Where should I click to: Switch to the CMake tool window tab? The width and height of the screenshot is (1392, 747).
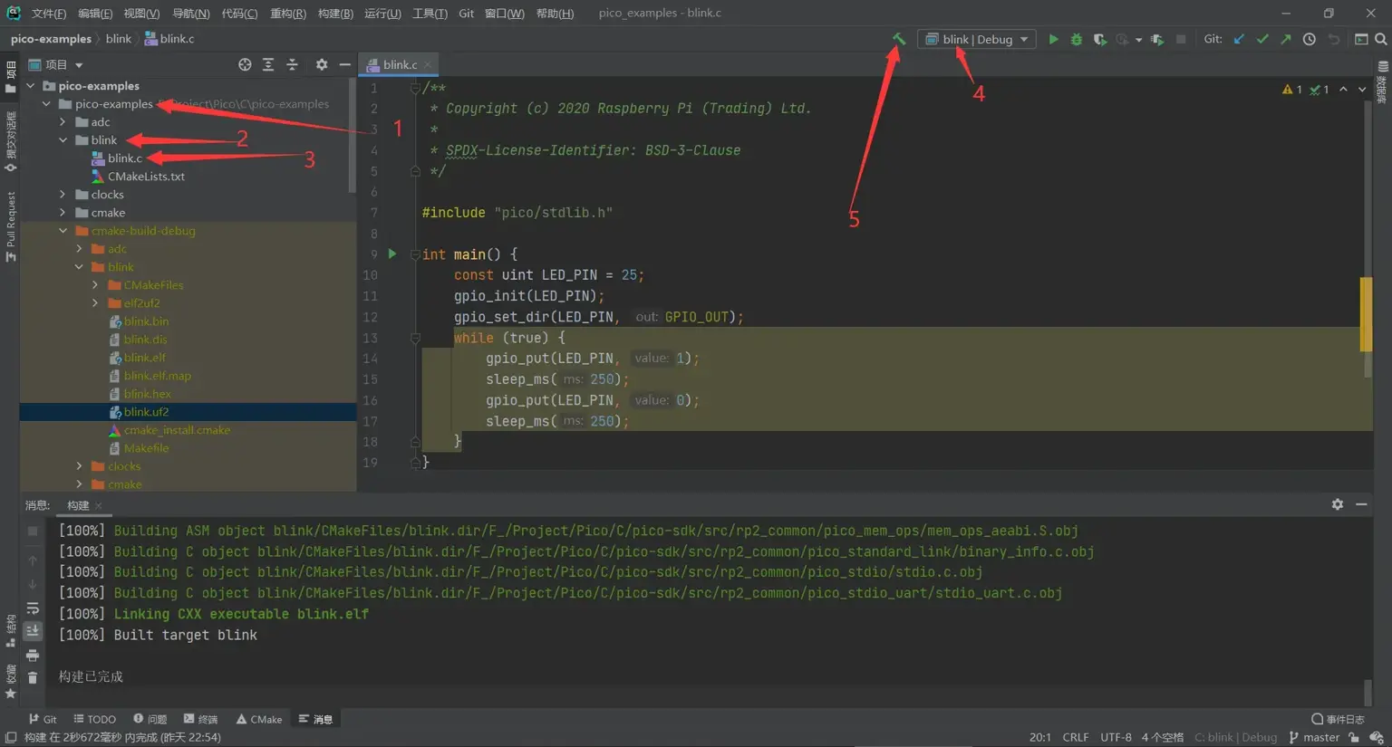point(259,719)
